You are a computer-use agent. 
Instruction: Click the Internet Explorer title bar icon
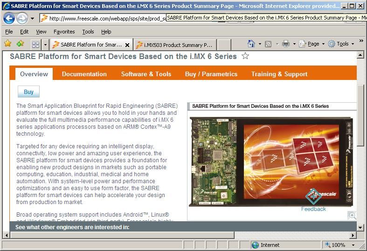(x=7, y=6)
